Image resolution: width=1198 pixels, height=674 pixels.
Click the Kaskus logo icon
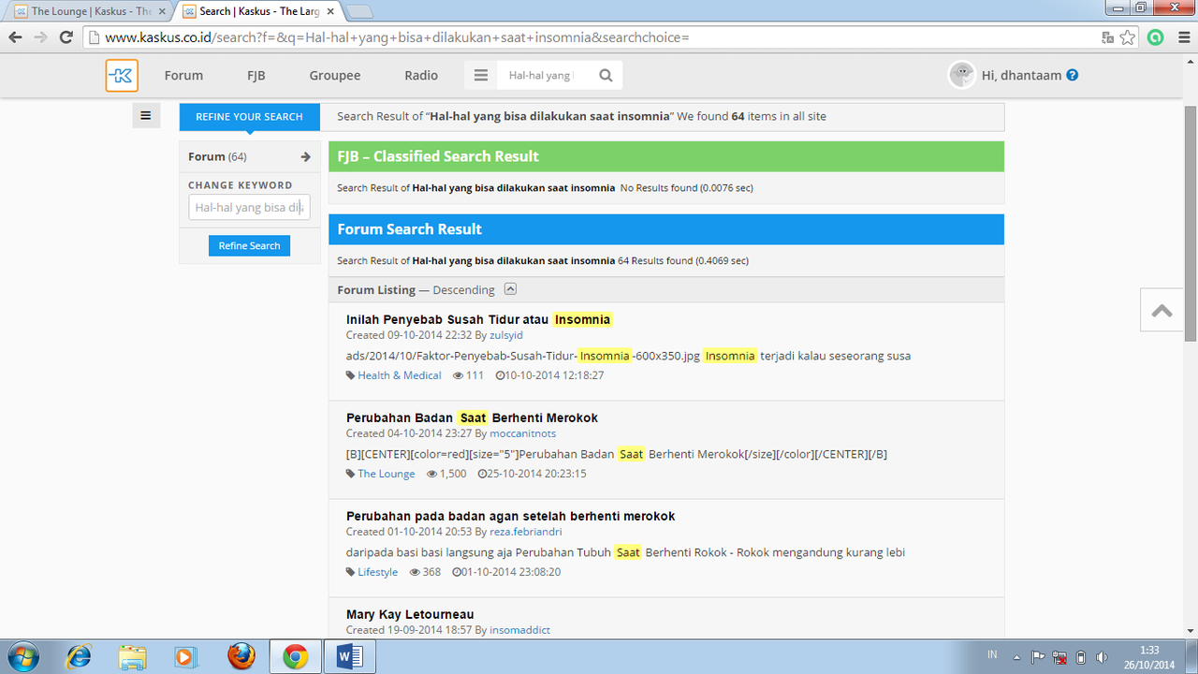click(x=122, y=76)
